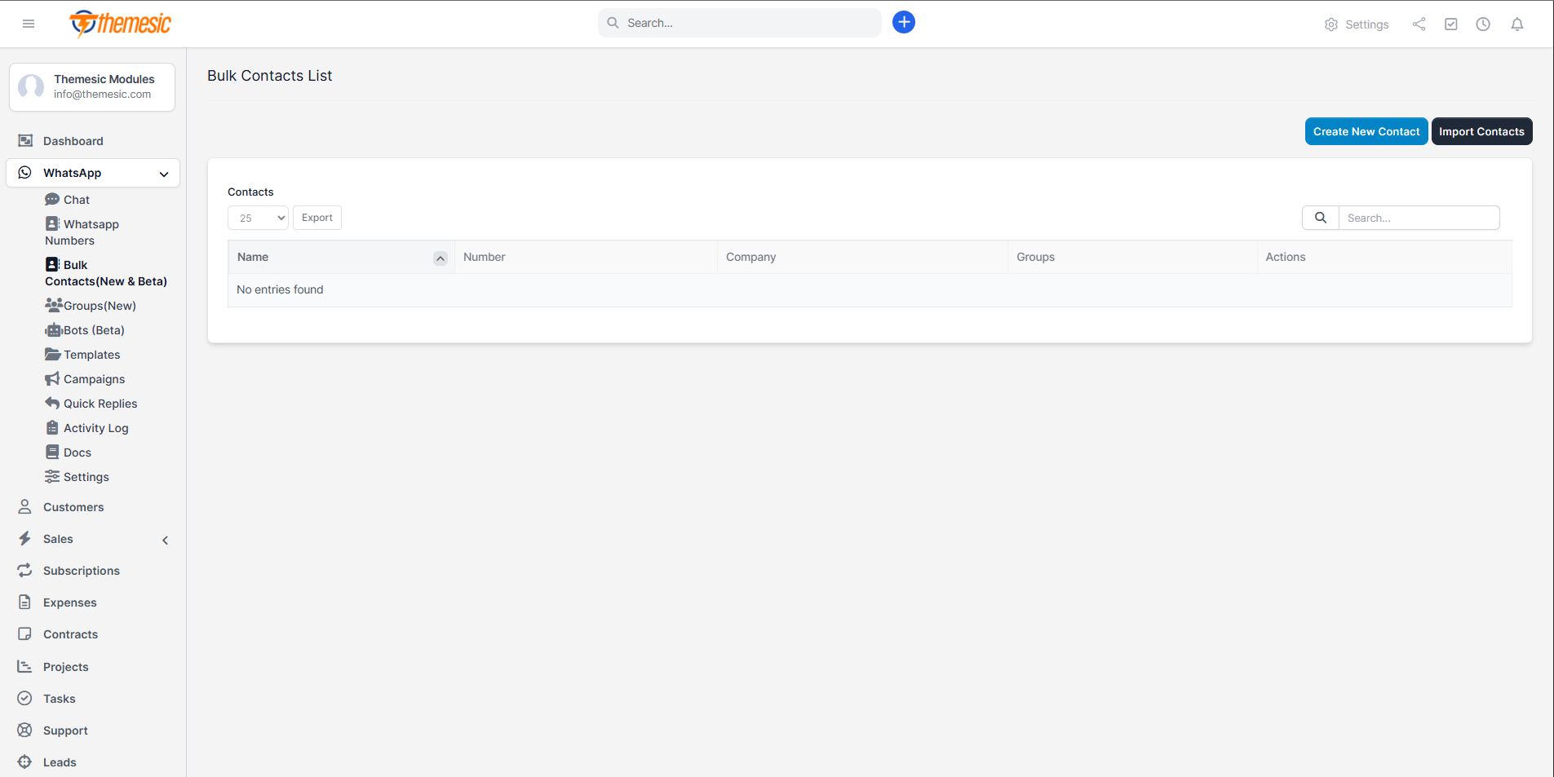Click the WhatsApp menu label
Screen dimensions: 1554x777
coord(72,173)
